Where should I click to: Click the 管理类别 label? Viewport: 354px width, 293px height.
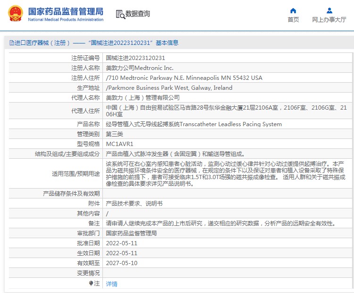click(88, 134)
